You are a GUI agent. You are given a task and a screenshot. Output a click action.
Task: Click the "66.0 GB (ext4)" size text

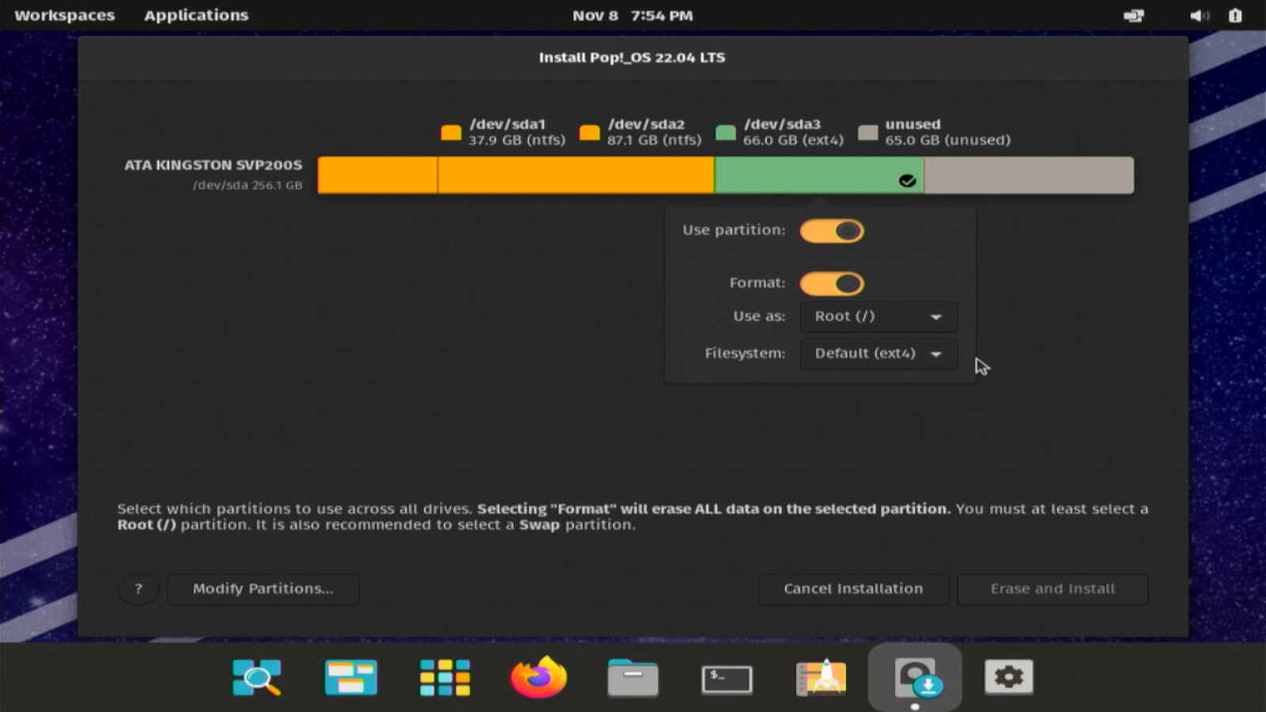(x=794, y=140)
